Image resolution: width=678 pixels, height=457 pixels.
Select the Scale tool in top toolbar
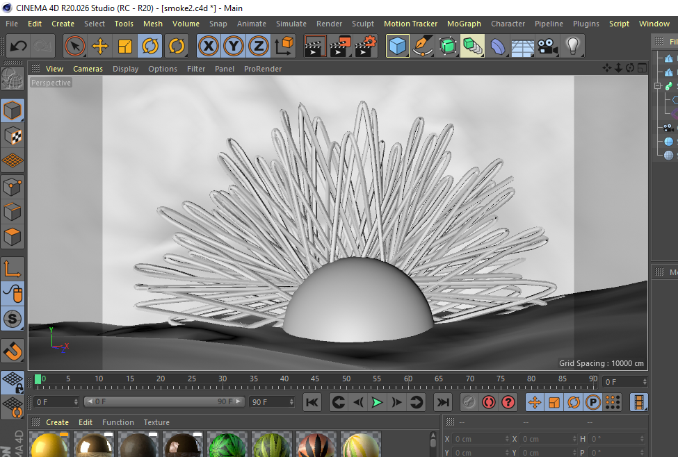[x=125, y=46]
